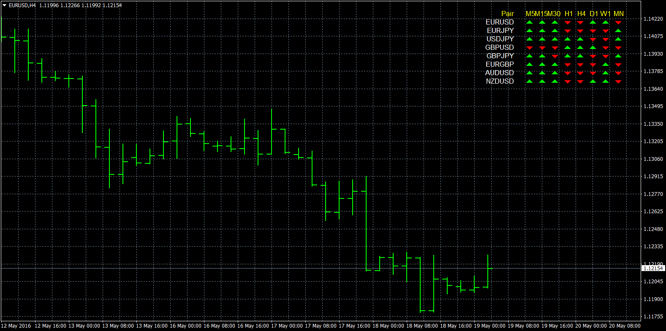Click the EURGBP W1 up arrow

point(606,64)
